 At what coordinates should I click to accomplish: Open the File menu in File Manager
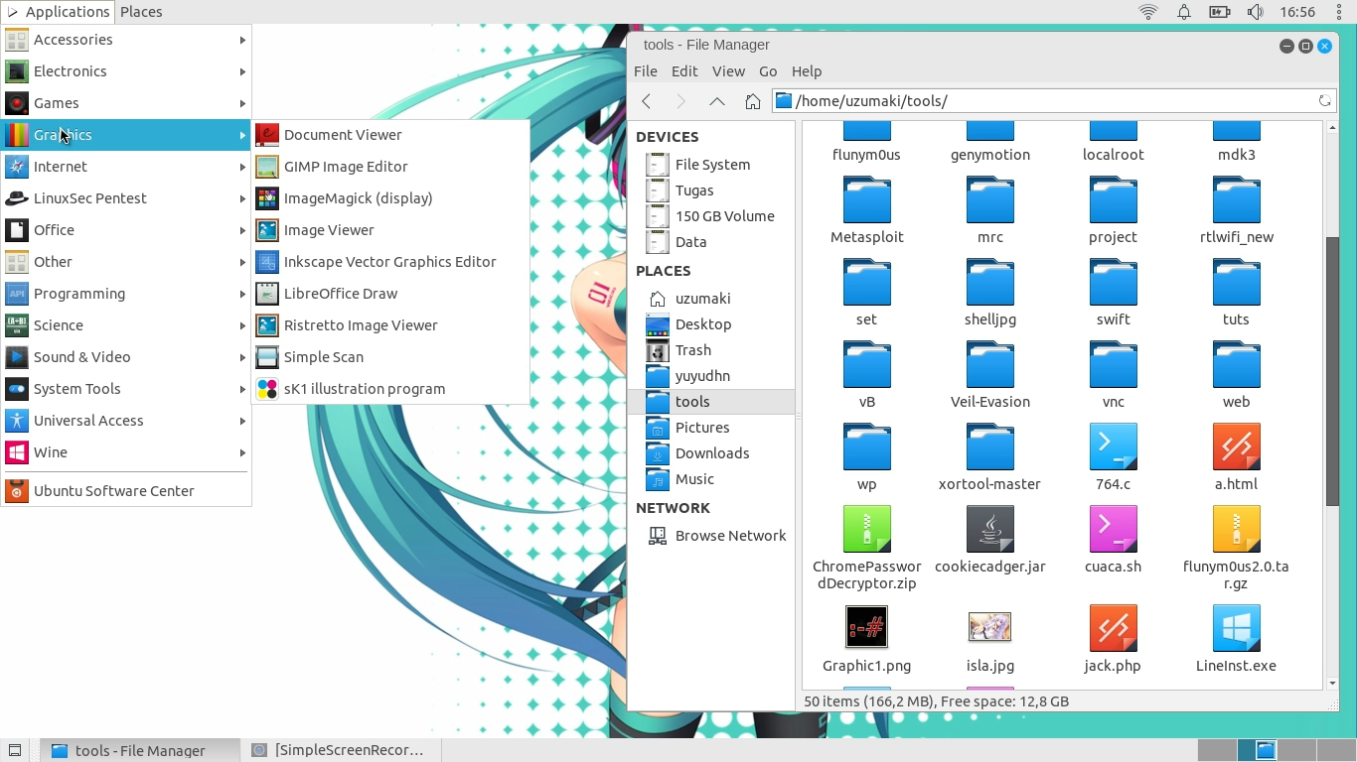pos(646,71)
